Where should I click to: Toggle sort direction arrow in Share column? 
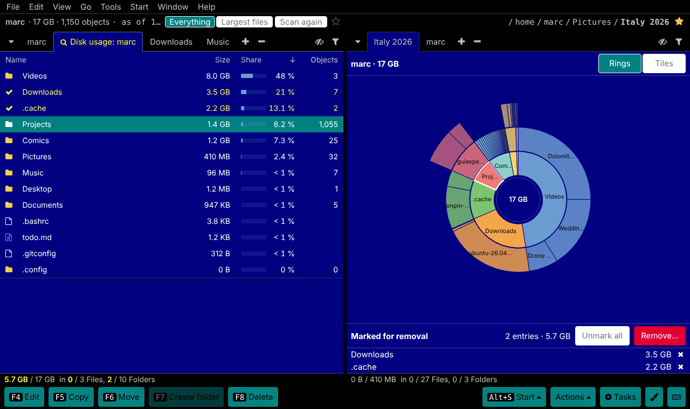click(293, 60)
